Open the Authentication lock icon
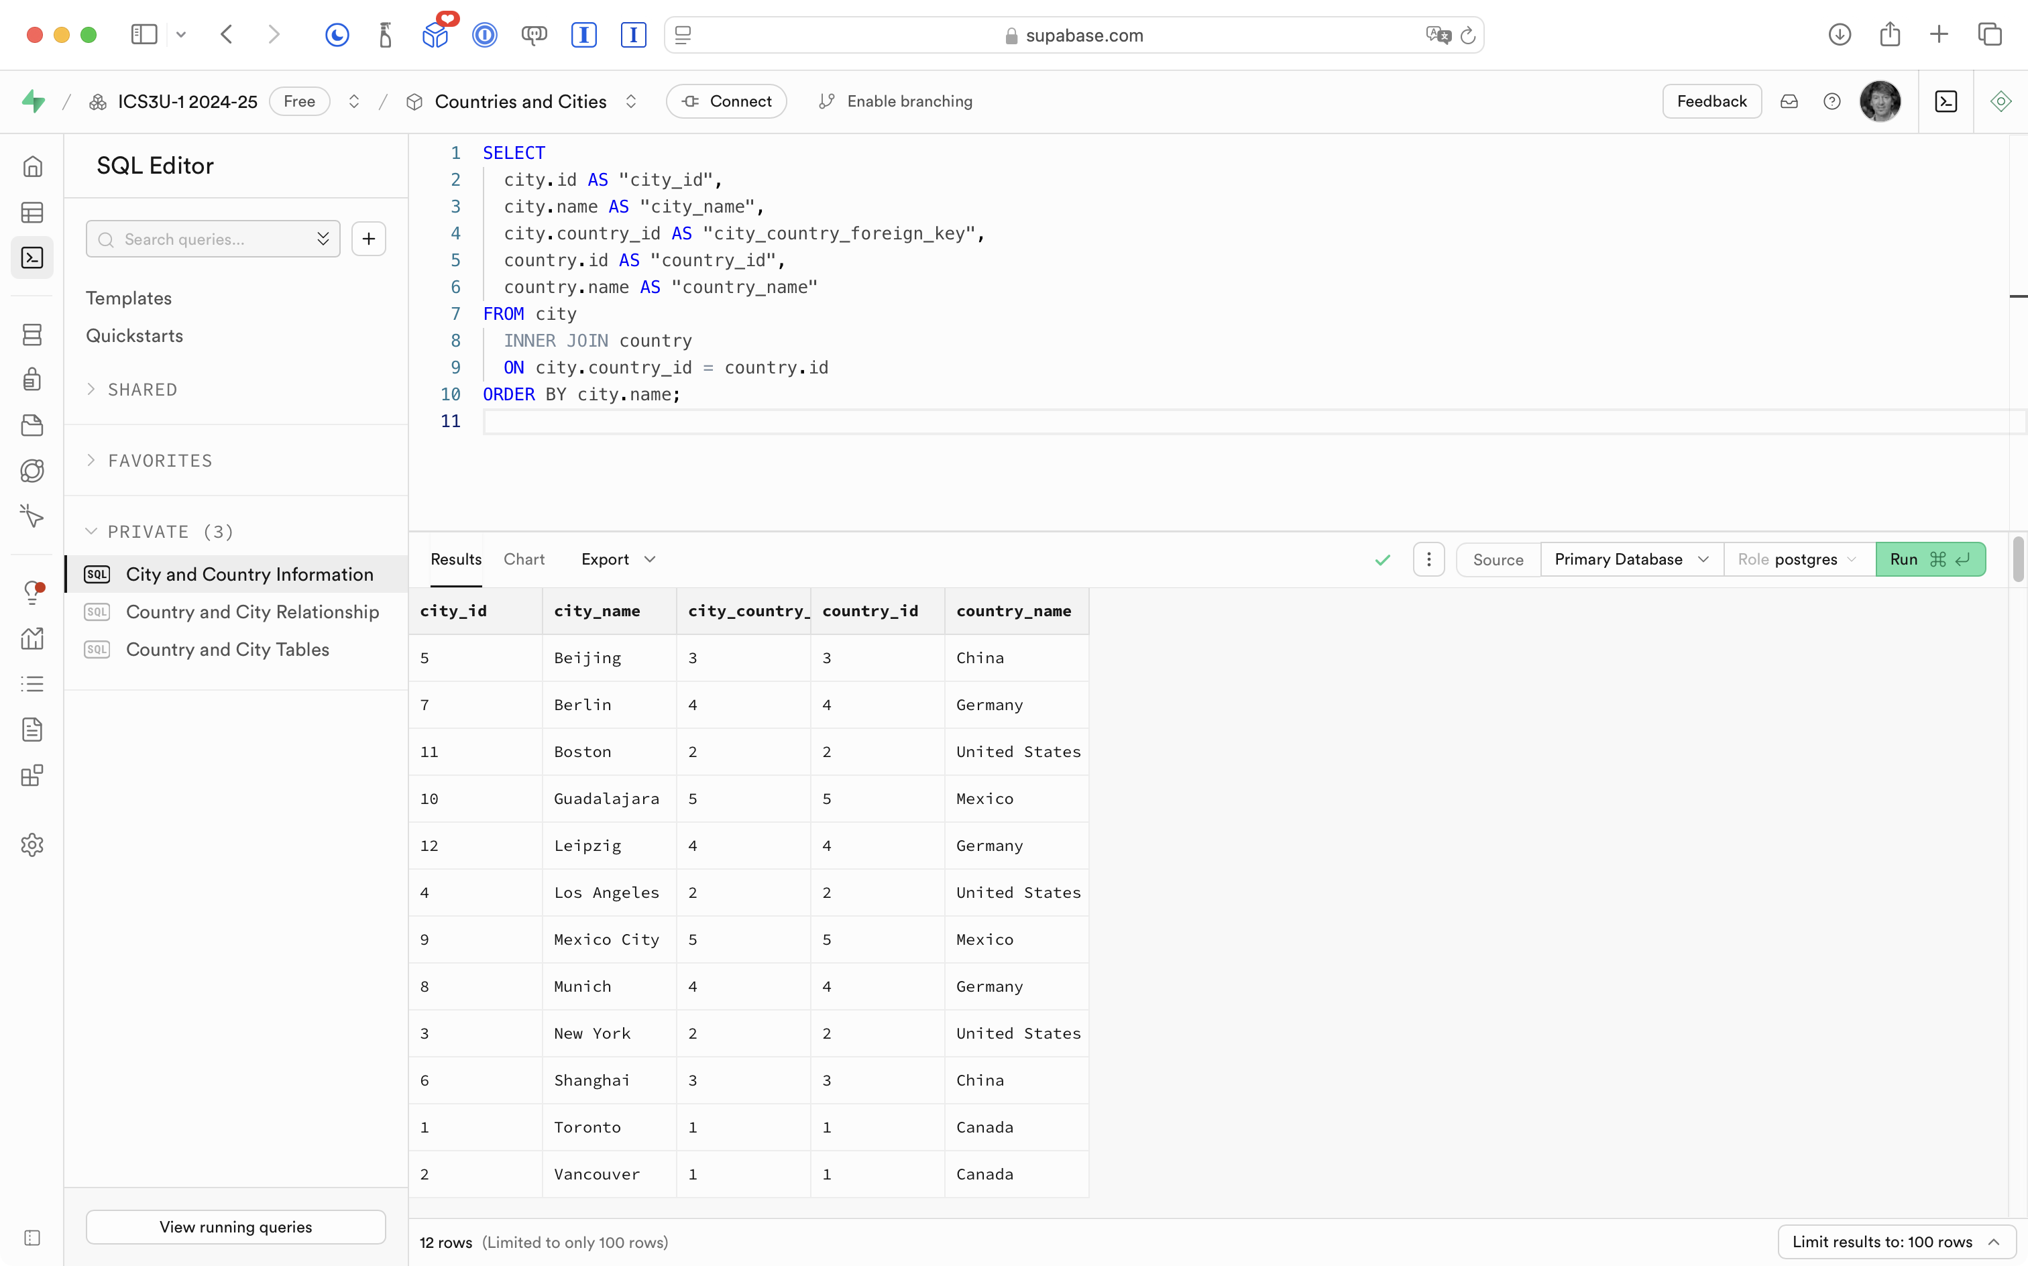The height and width of the screenshot is (1266, 2028). [x=33, y=380]
